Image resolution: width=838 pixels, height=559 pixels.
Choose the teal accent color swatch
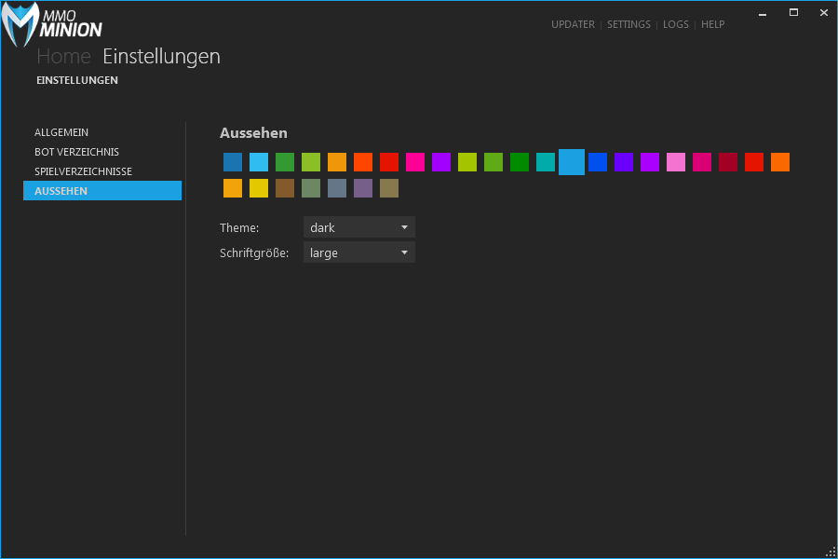[x=546, y=162]
